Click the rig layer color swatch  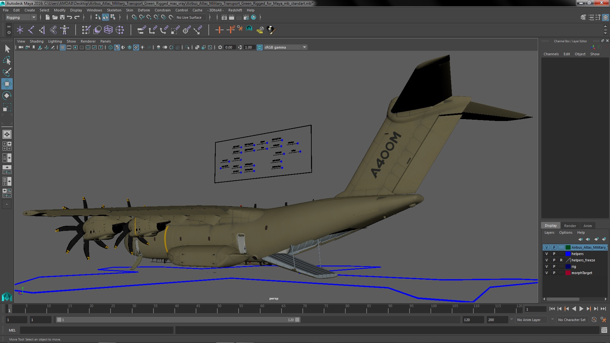click(x=568, y=266)
